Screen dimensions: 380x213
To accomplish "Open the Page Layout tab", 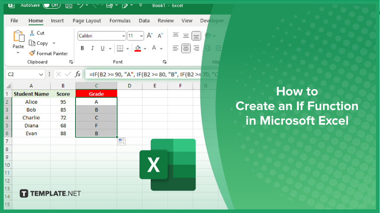I will click(x=87, y=21).
